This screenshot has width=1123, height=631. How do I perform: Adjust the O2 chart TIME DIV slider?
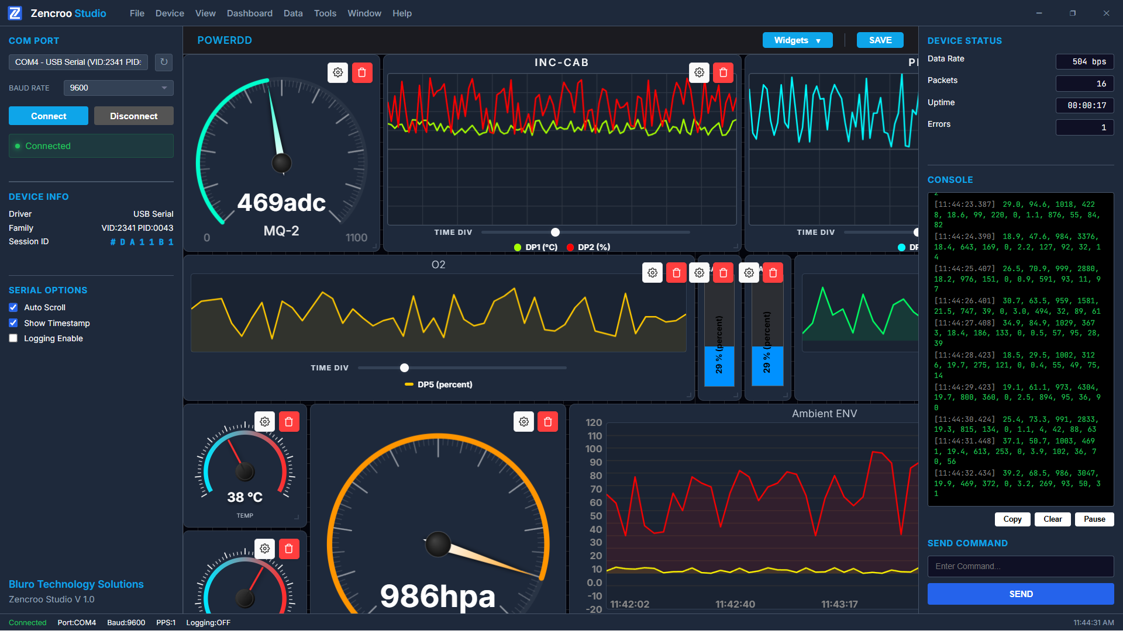click(x=404, y=367)
